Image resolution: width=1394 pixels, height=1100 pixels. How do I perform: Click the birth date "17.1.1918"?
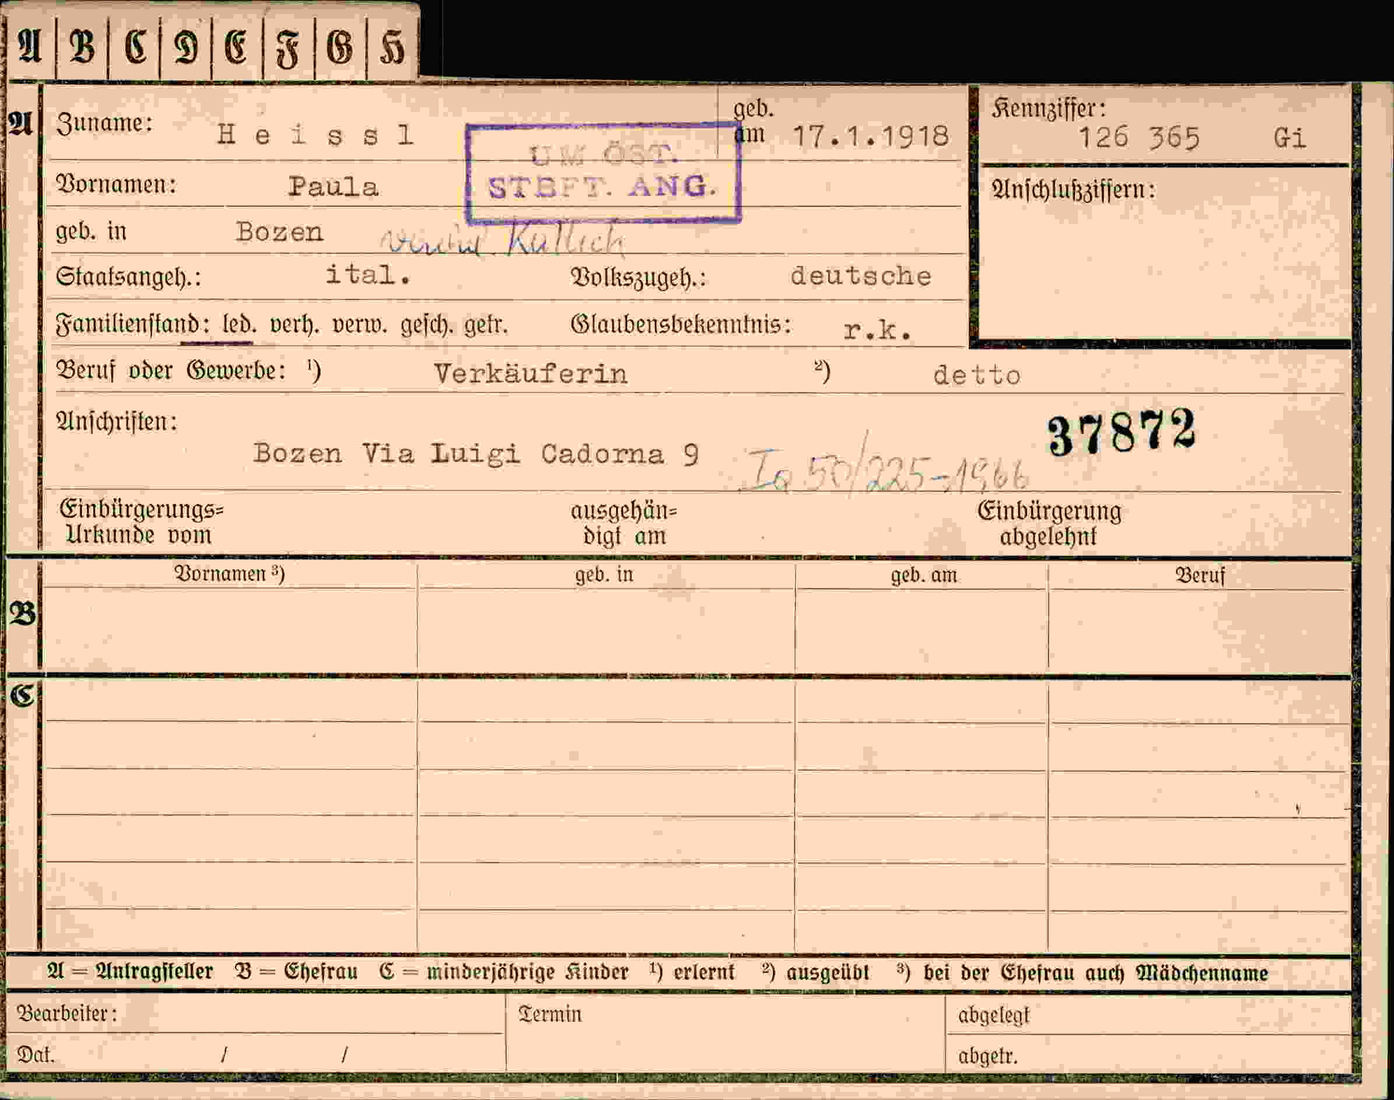tap(871, 136)
